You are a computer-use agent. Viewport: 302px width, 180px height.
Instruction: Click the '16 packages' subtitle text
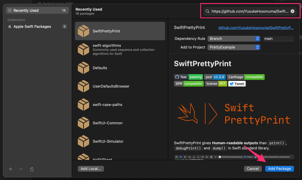85,14
